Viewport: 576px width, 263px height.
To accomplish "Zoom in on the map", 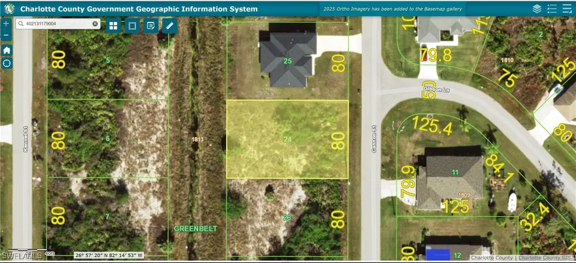I will [x=6, y=24].
